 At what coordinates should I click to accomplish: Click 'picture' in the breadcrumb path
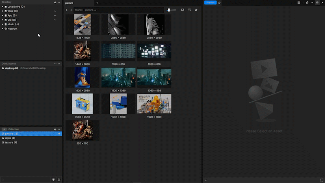(89, 10)
